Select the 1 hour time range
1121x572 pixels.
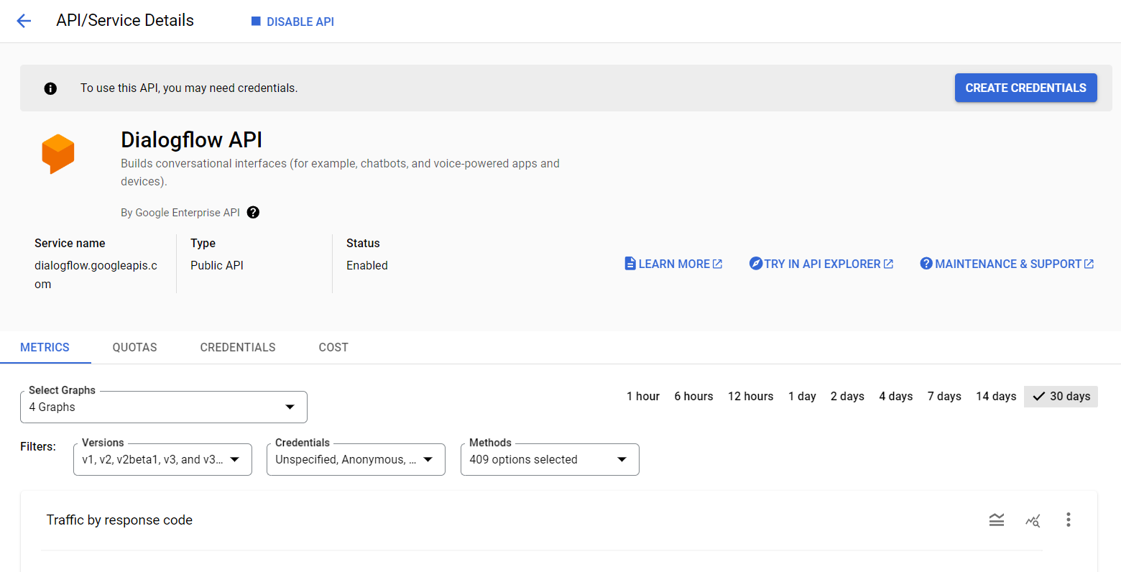(x=643, y=397)
